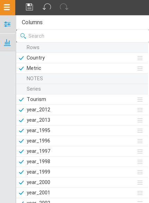Select the year_1995 list item
149x203 pixels.
coord(82,130)
